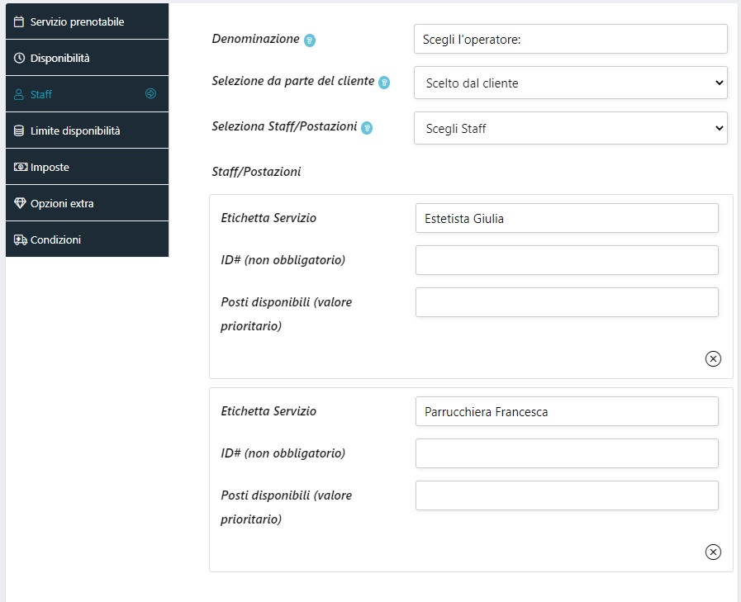Click the help icon next to Denominazione
The height and width of the screenshot is (602, 741).
pyautogui.click(x=310, y=40)
